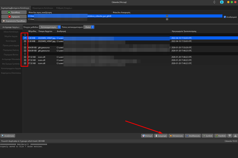Check the first gtk.gresource row checkbox
Viewport: 238px width, 158px height.
tap(25, 47)
